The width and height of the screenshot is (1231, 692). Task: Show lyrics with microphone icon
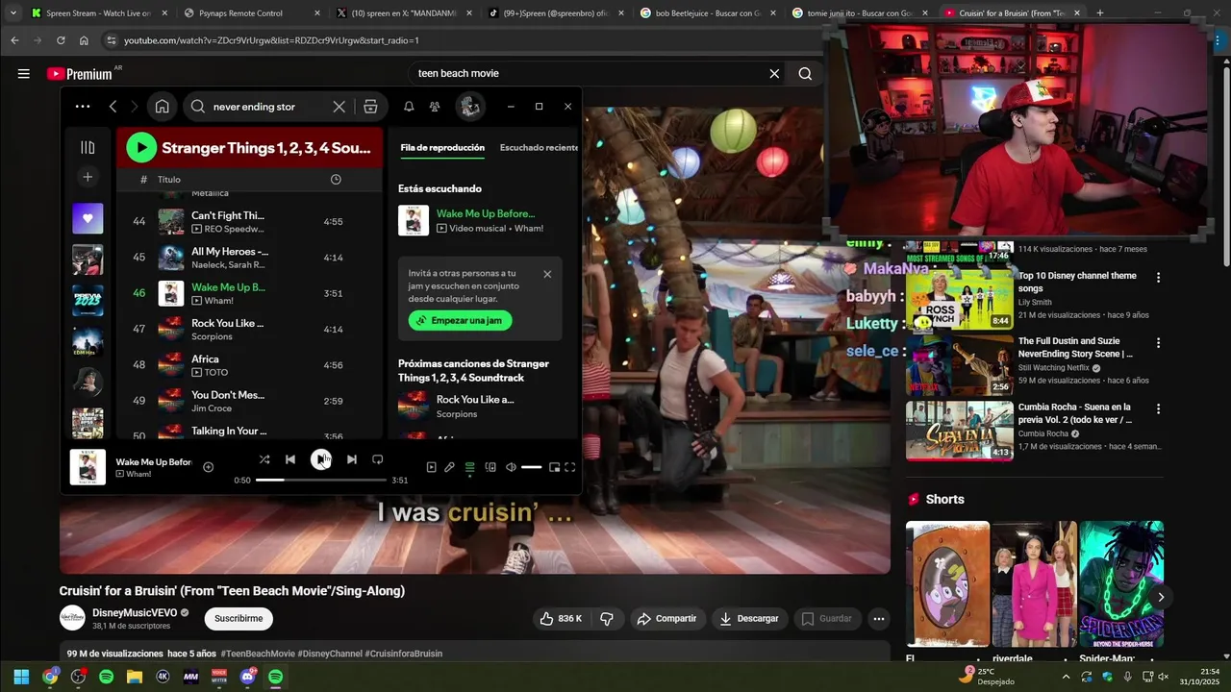tap(449, 467)
